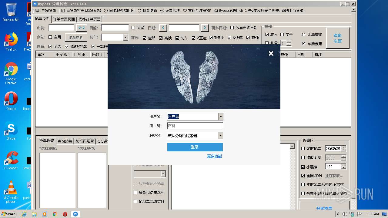Viewport: 388px width, 218px height.
Task: Open Internet Explorer in taskbar
Action: pos(24,214)
